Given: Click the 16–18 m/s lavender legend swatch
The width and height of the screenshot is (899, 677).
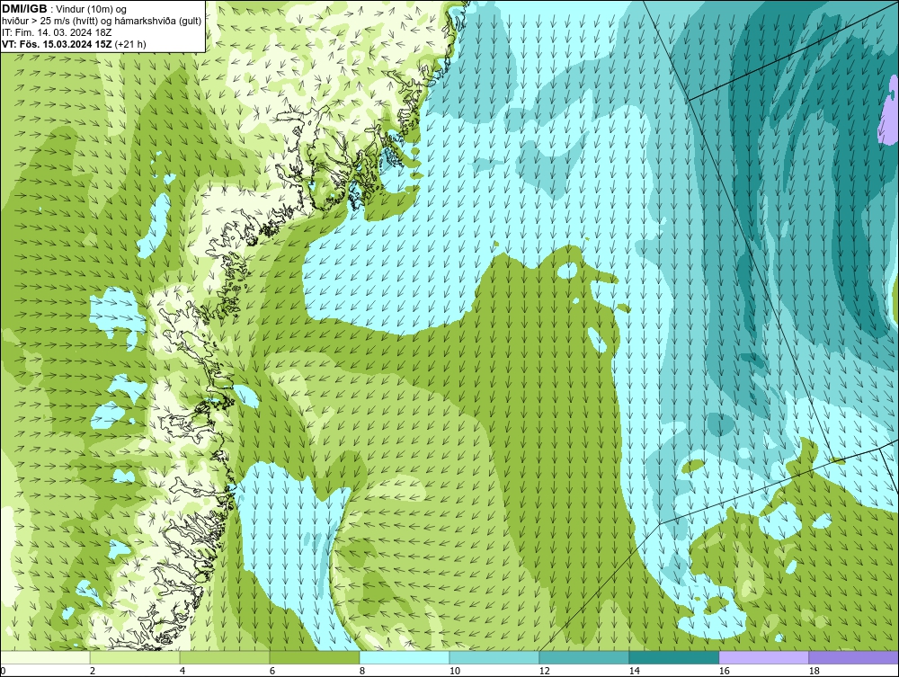Looking at the screenshot, I should tap(763, 657).
